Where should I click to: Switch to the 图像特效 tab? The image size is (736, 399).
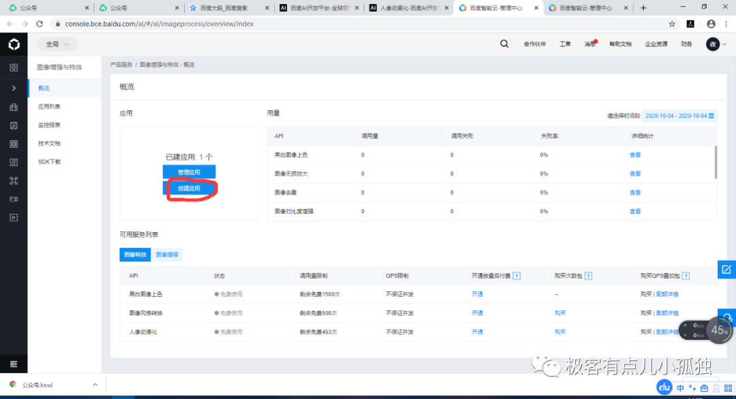(x=135, y=255)
